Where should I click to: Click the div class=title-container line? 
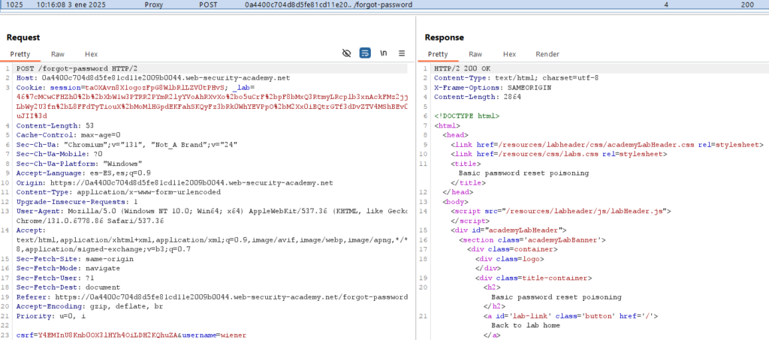point(533,278)
